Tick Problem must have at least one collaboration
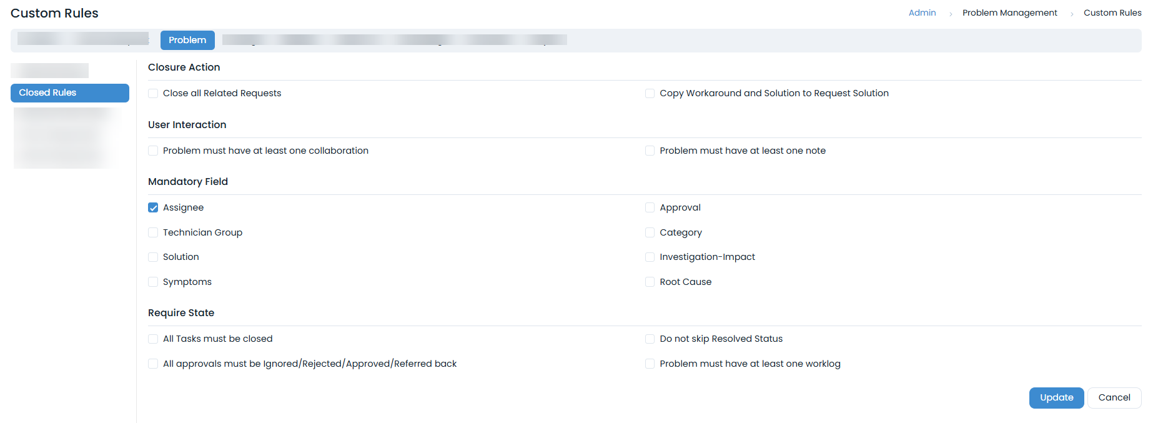Viewport: 1153px width, 423px height. tap(153, 151)
